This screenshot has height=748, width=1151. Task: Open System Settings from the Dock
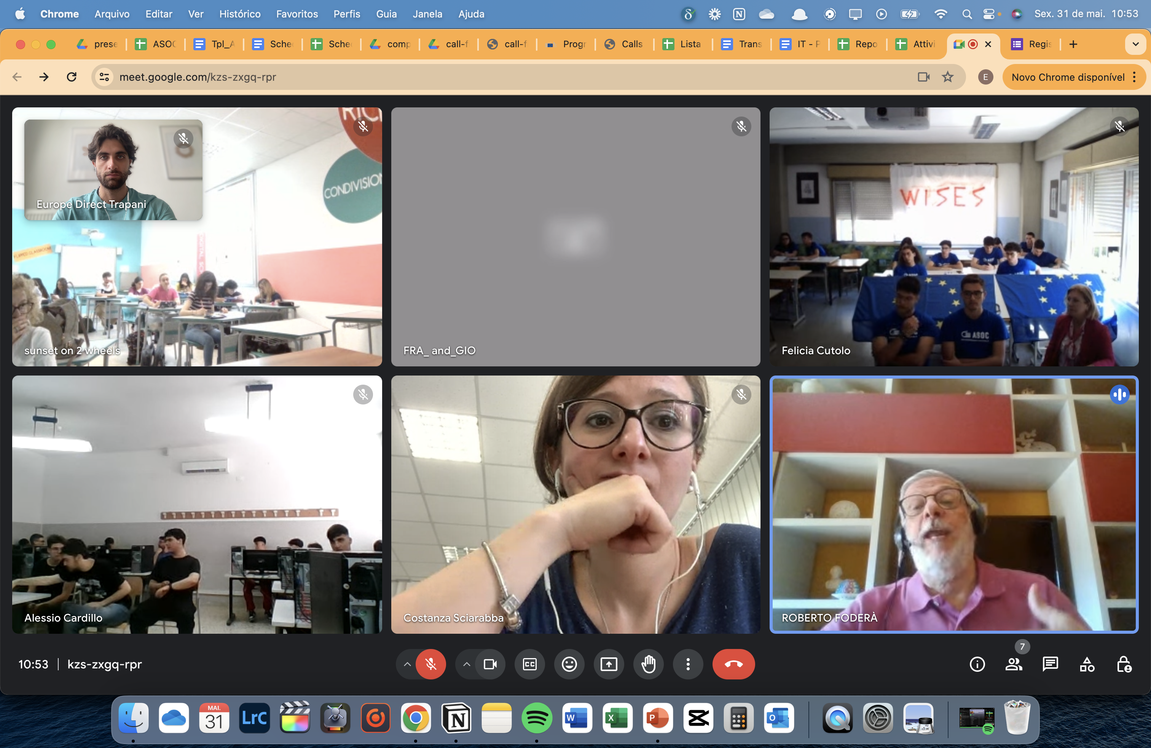pos(878,718)
